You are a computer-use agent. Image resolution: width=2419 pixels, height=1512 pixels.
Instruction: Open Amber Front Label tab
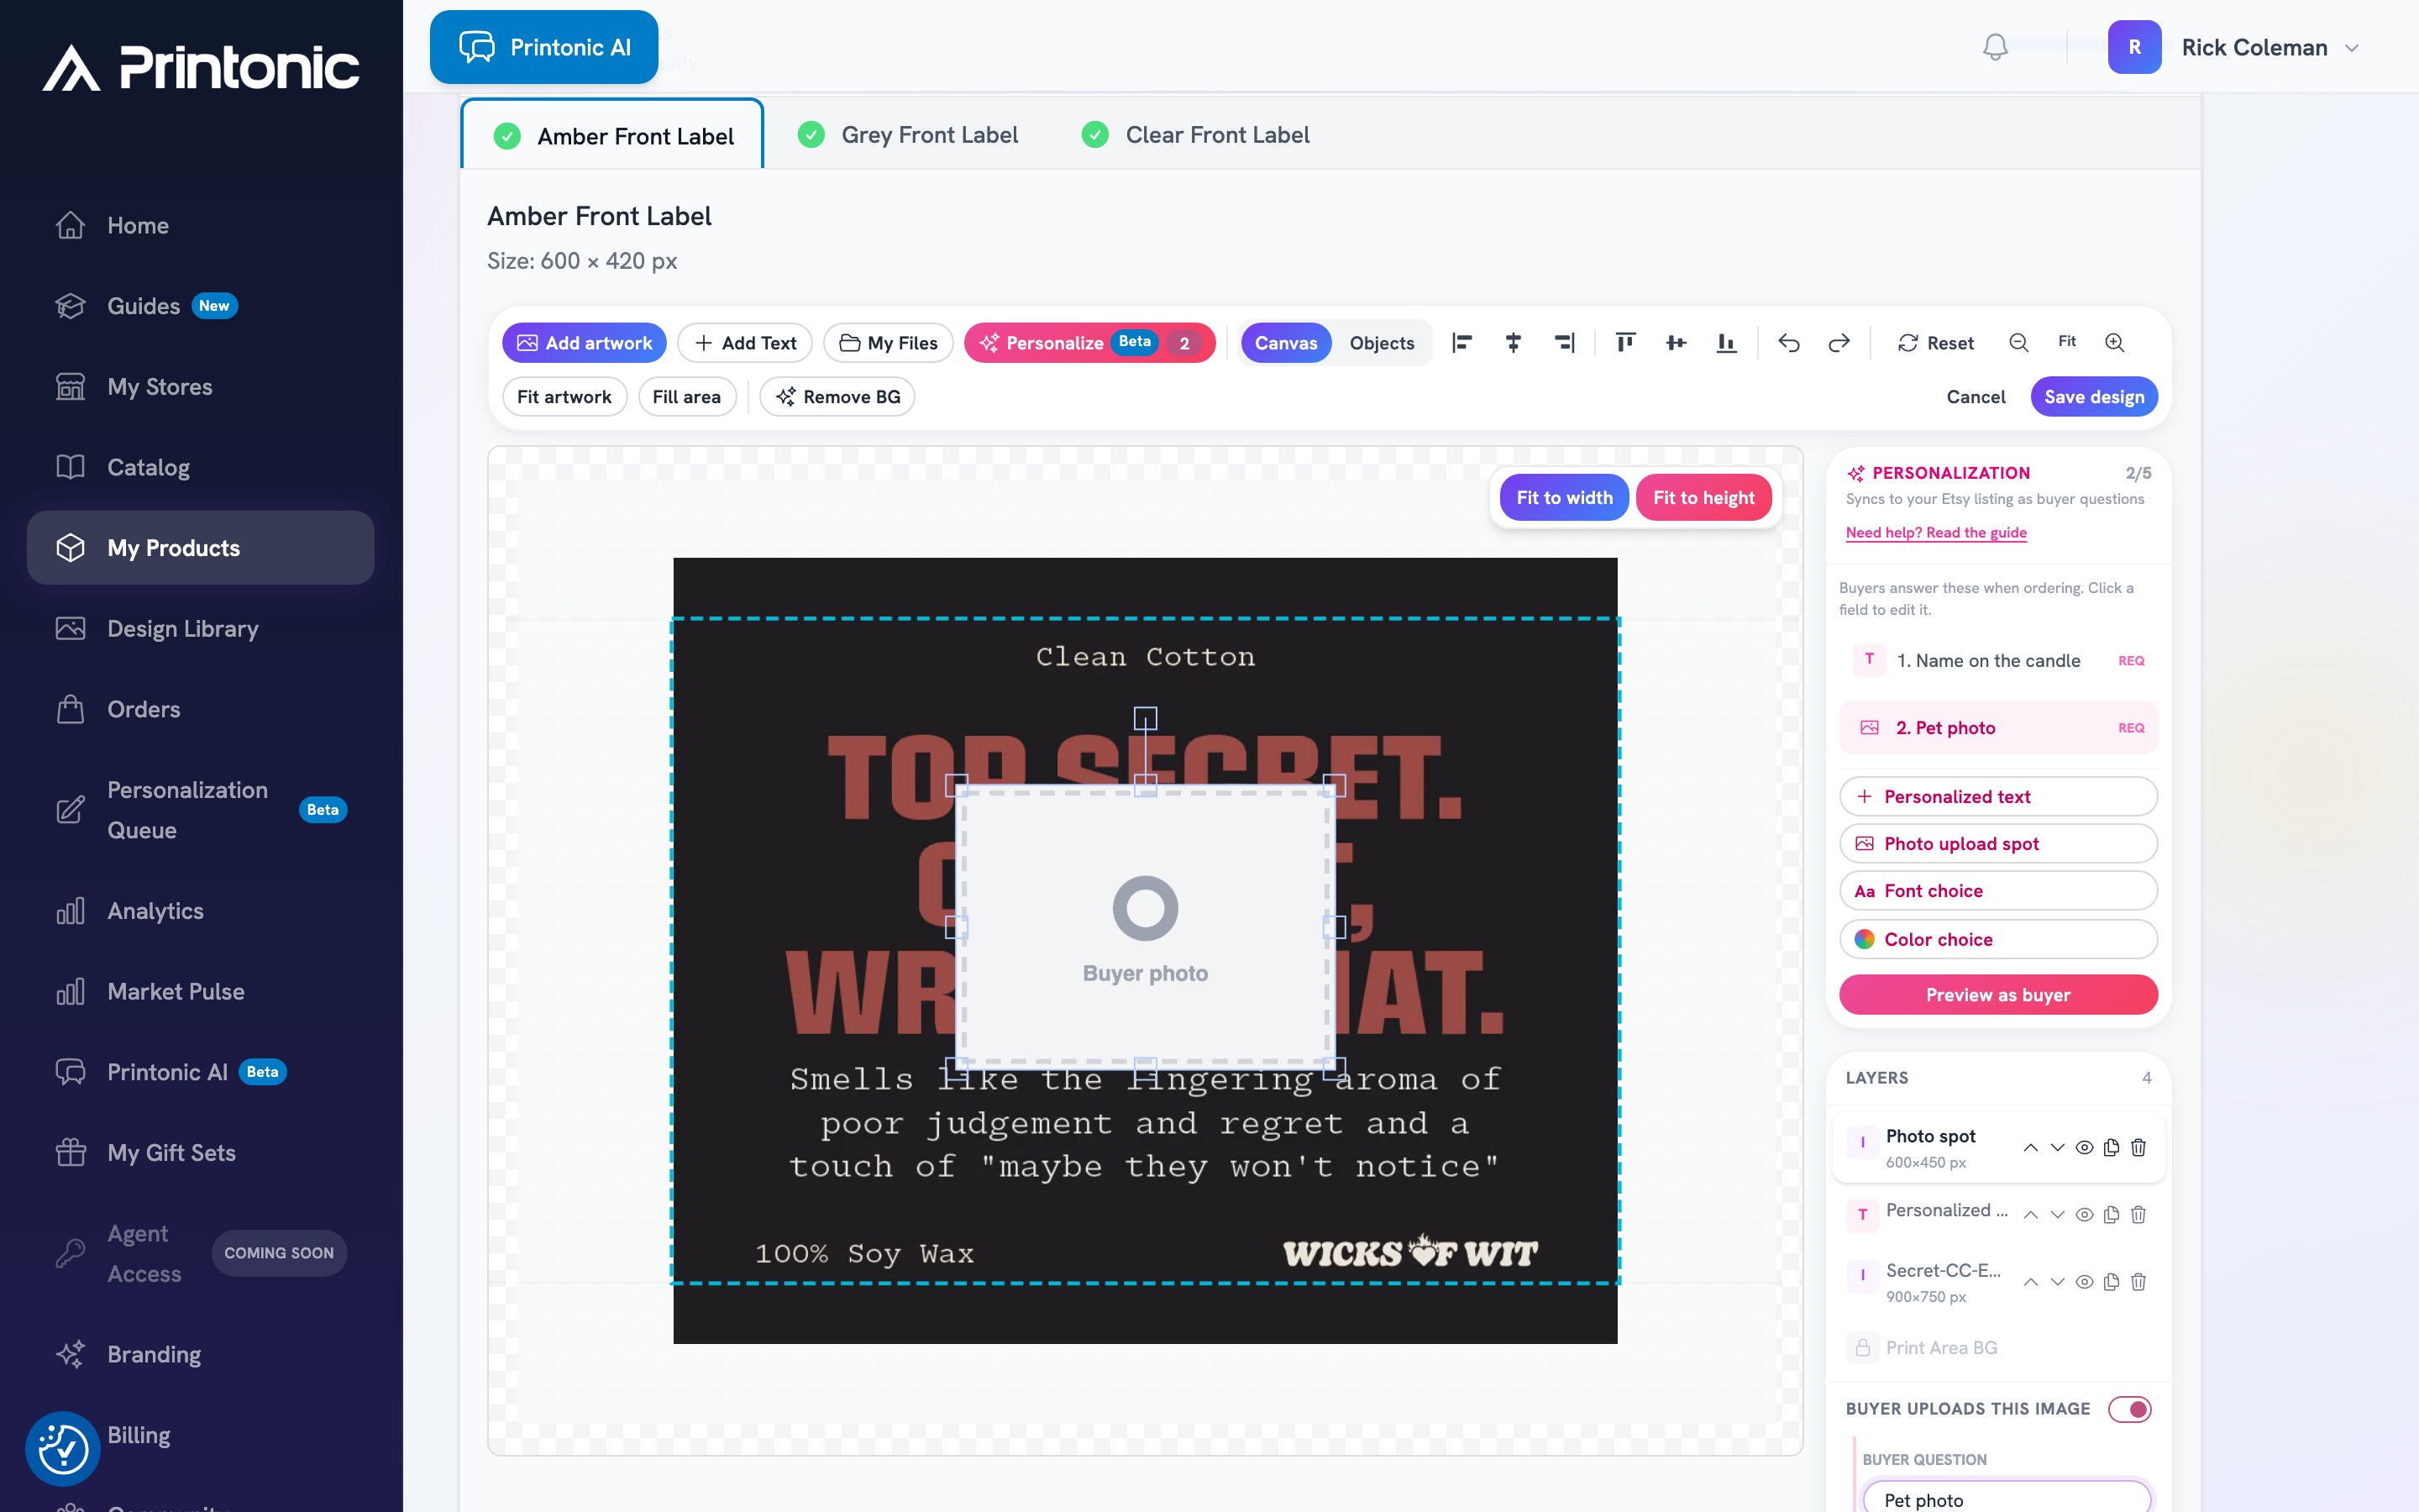tap(613, 135)
